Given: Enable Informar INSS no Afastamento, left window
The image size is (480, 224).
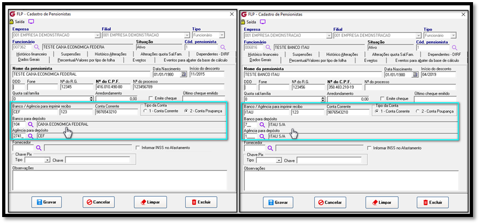Looking at the screenshot, I should tap(137, 148).
